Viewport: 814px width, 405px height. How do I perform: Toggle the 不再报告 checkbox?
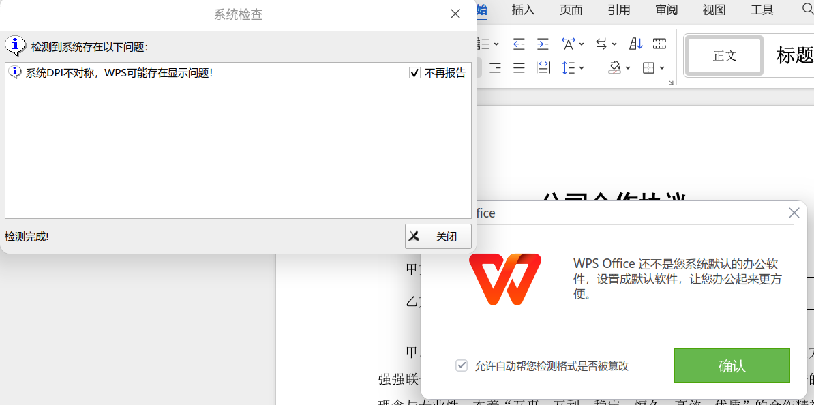[x=414, y=73]
